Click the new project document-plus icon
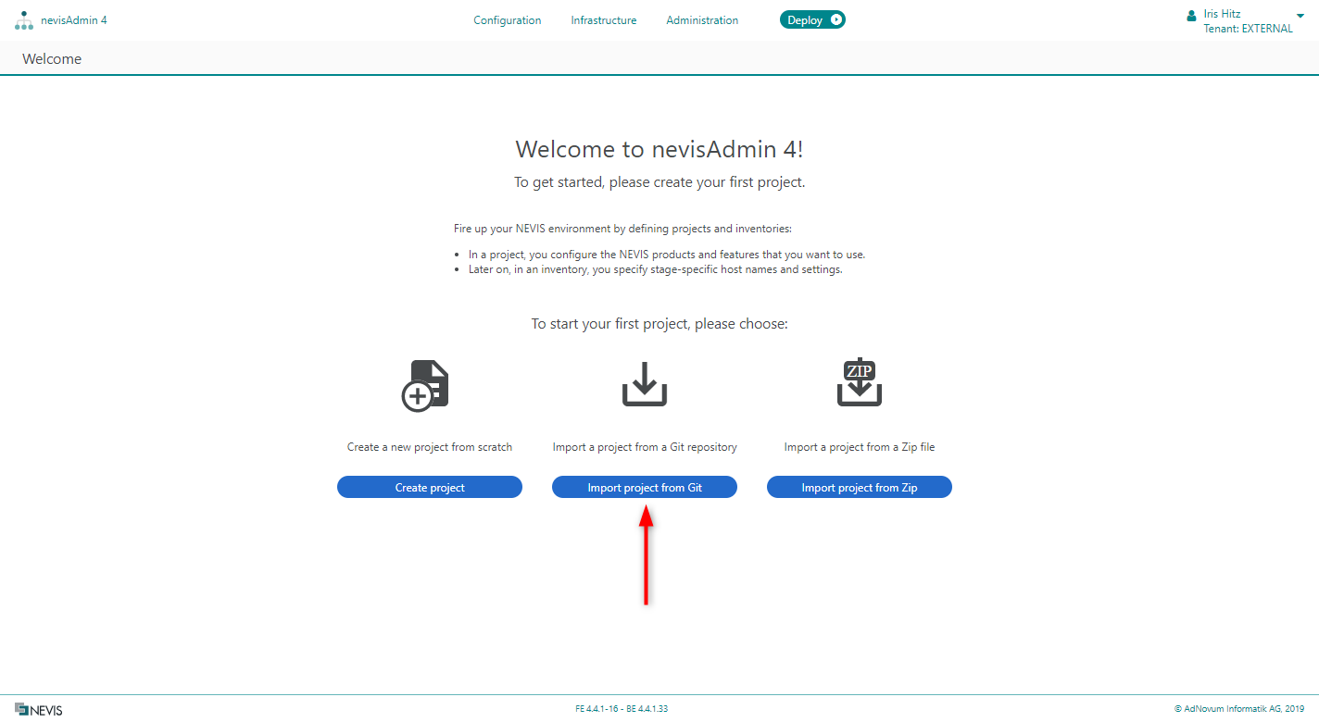 click(425, 385)
